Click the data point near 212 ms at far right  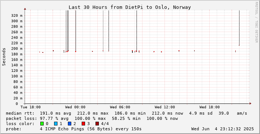coord(239,45)
